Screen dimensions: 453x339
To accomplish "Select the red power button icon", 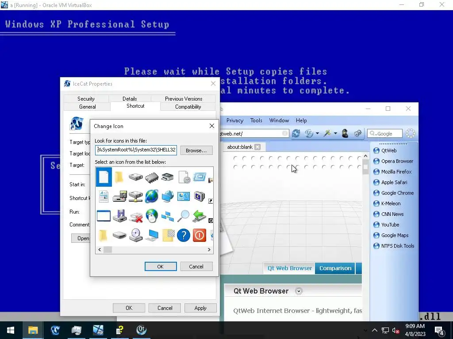I will coord(200,235).
